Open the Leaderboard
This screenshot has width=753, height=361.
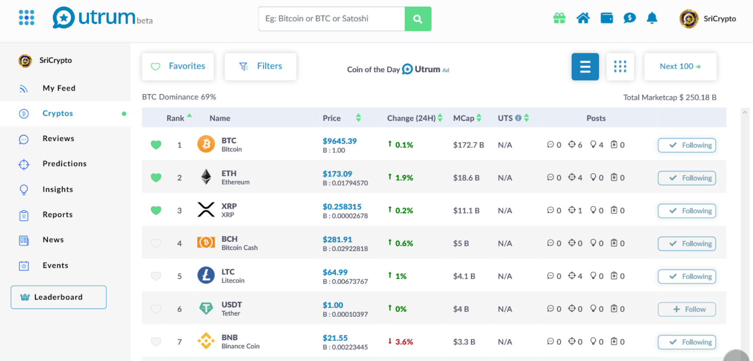(x=59, y=297)
